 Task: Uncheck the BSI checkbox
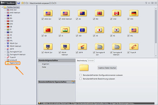coord(94,19)
